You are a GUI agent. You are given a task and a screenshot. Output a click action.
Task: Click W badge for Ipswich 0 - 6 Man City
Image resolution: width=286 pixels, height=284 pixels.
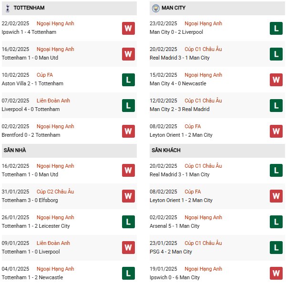pos(276,274)
